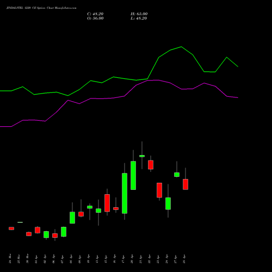Select the 20 Apr date label

(x=132, y=259)
